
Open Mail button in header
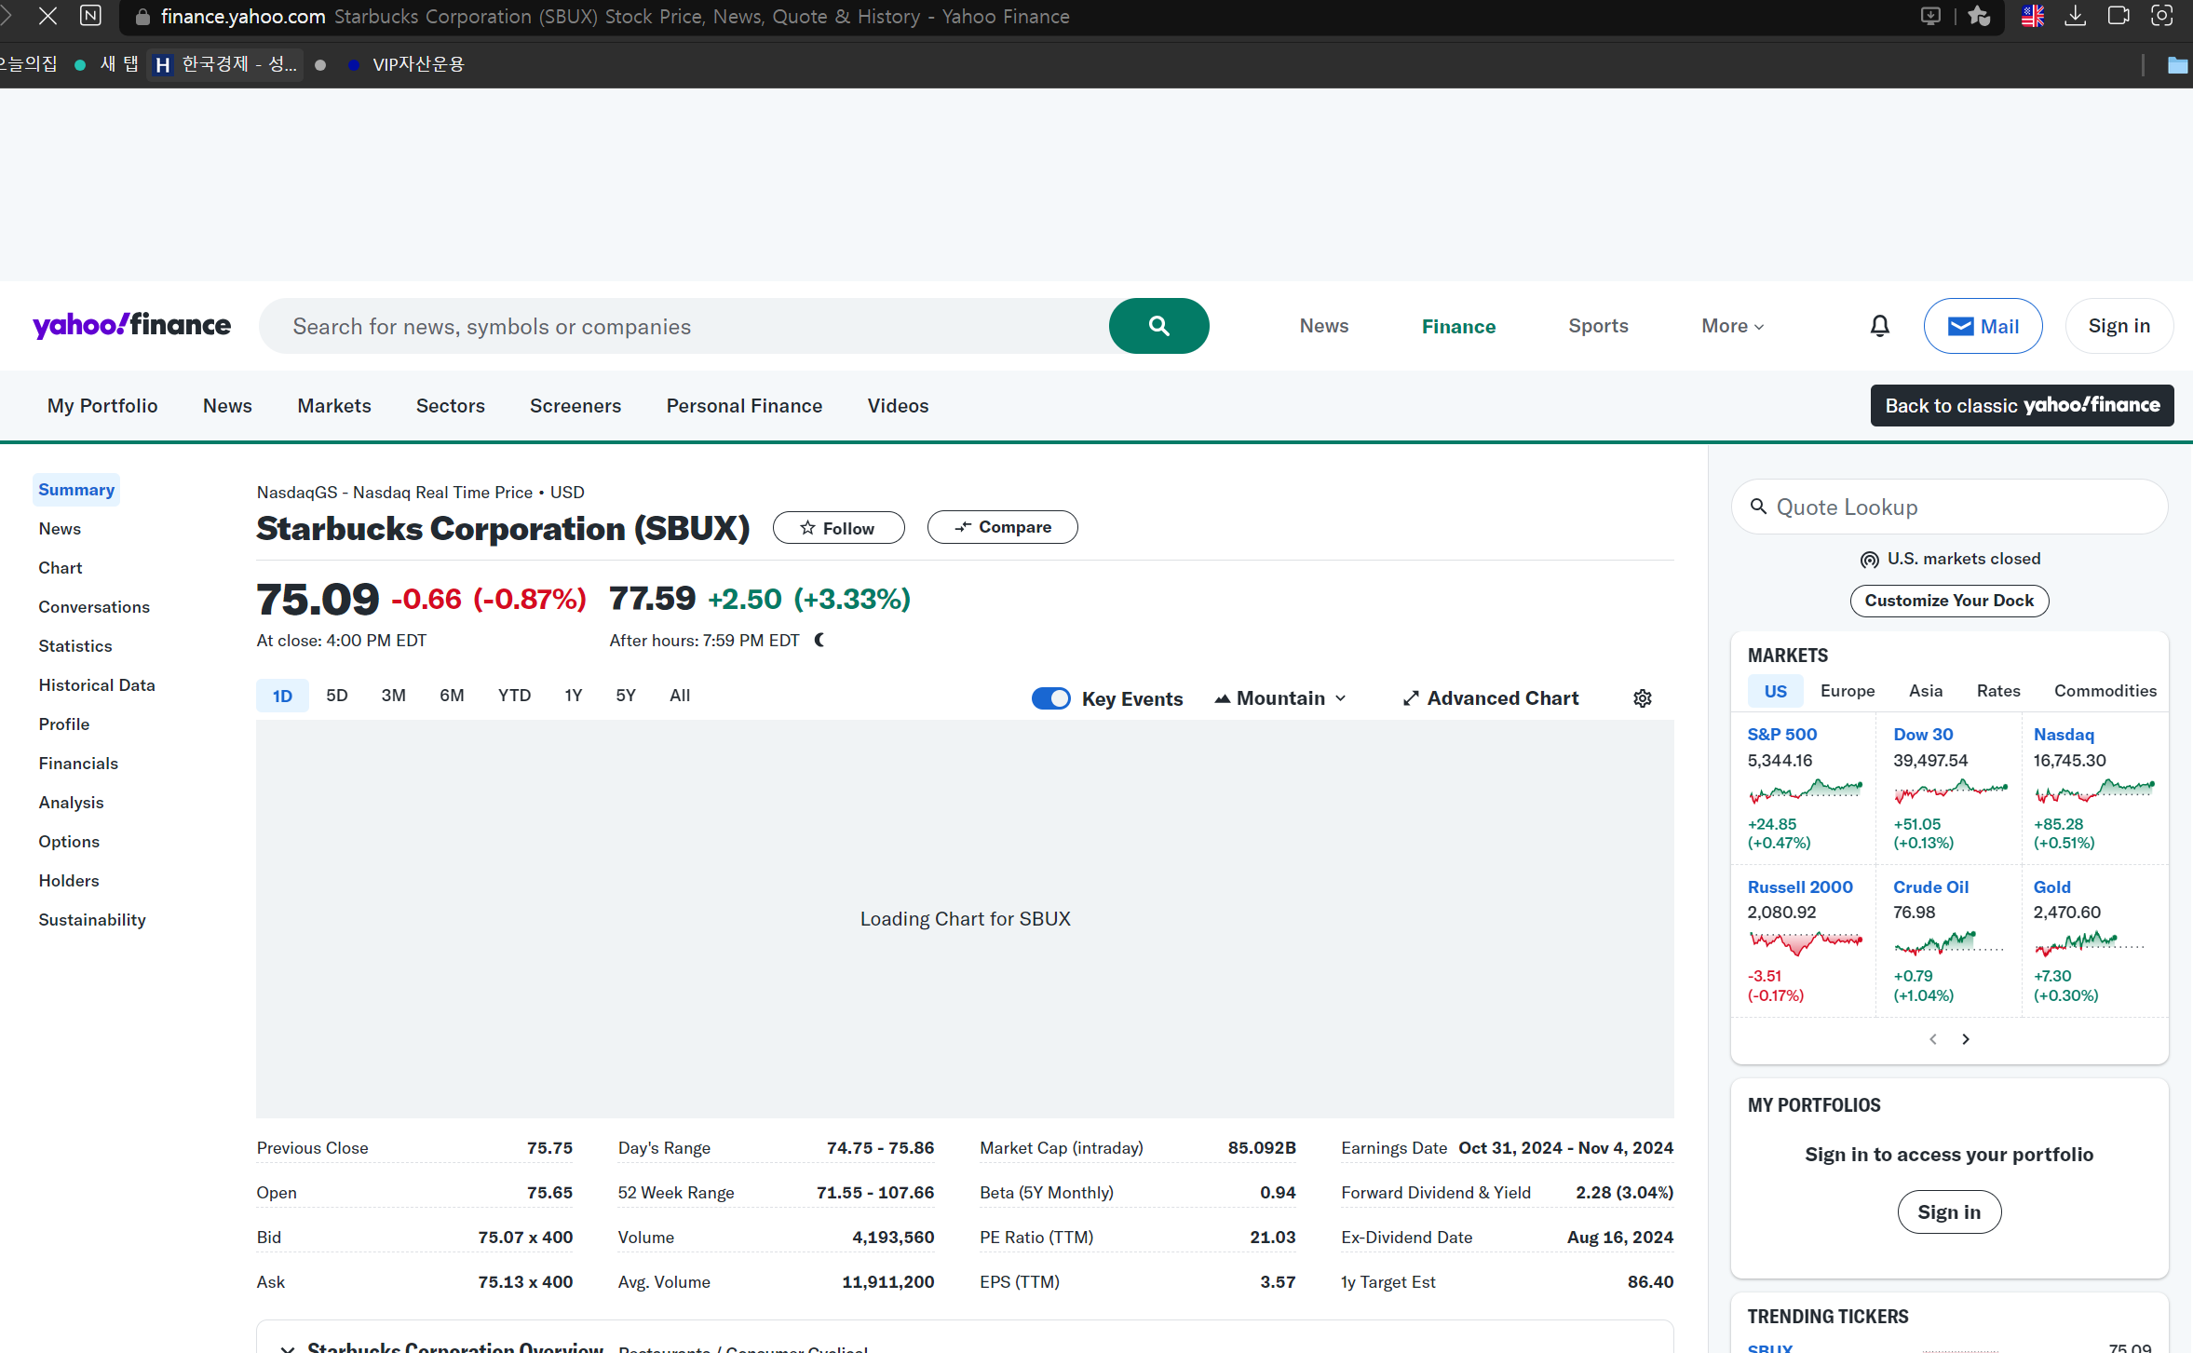click(x=1983, y=326)
